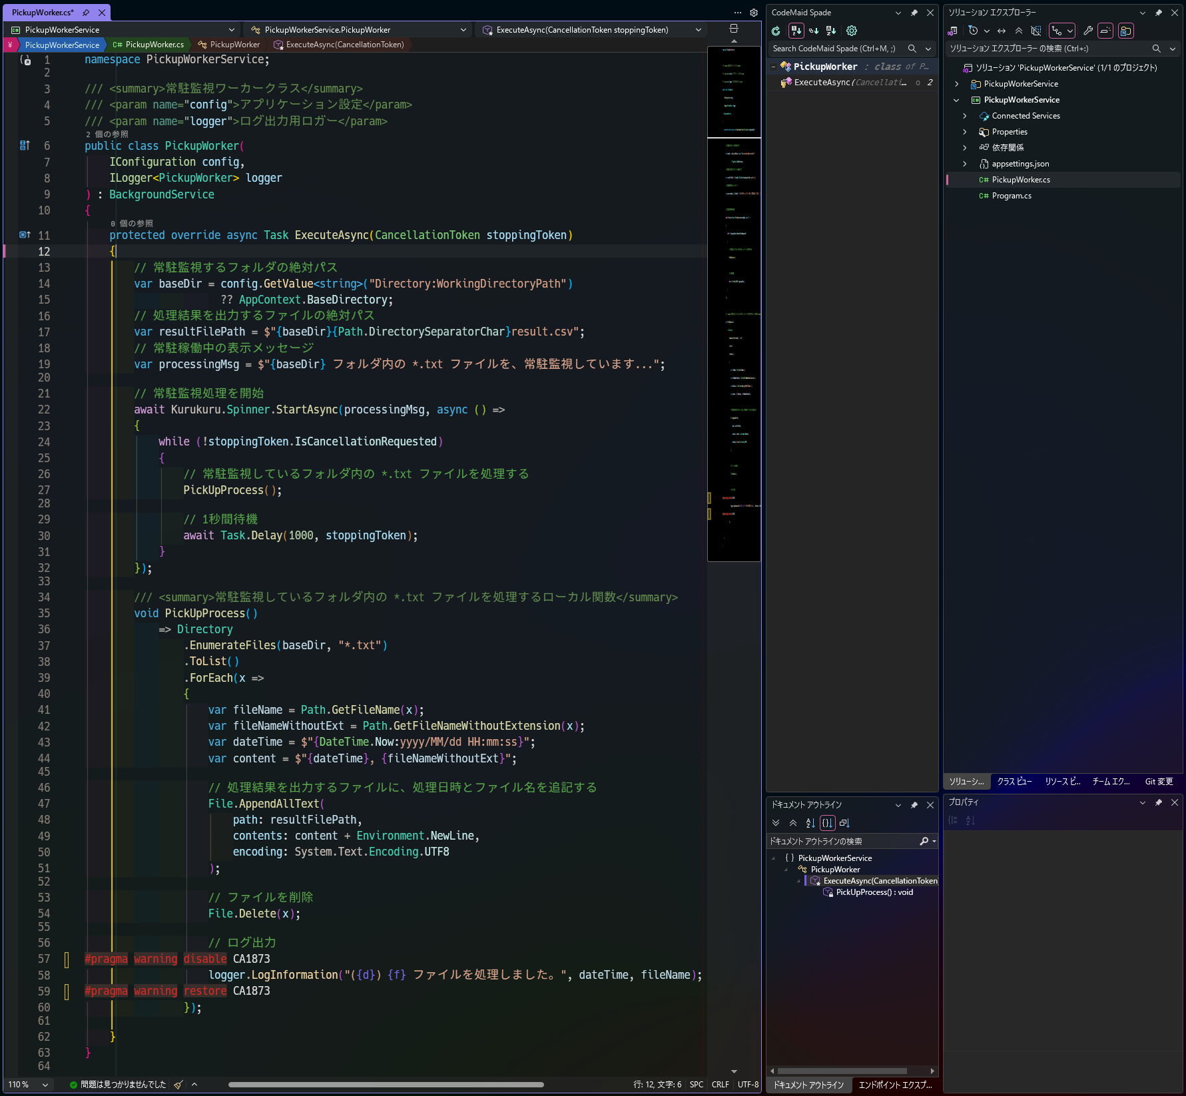Sort Document Outline alphabetically
The height and width of the screenshot is (1096, 1186).
point(810,823)
